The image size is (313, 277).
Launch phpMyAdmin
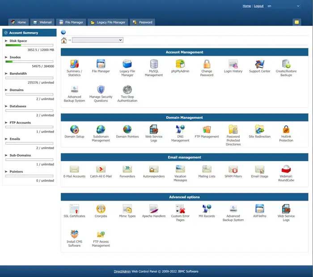pyautogui.click(x=180, y=66)
